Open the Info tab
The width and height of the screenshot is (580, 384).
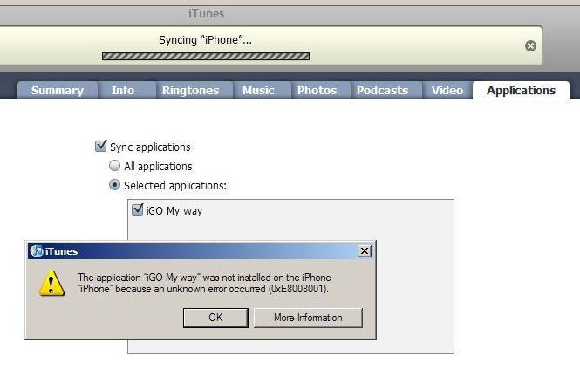pyautogui.click(x=123, y=90)
